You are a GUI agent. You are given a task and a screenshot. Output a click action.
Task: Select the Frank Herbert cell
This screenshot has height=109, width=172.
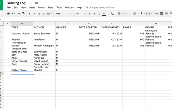click(x=44, y=64)
